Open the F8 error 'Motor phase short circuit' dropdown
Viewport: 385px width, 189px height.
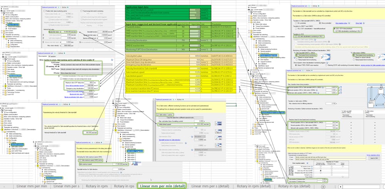click(86, 73)
